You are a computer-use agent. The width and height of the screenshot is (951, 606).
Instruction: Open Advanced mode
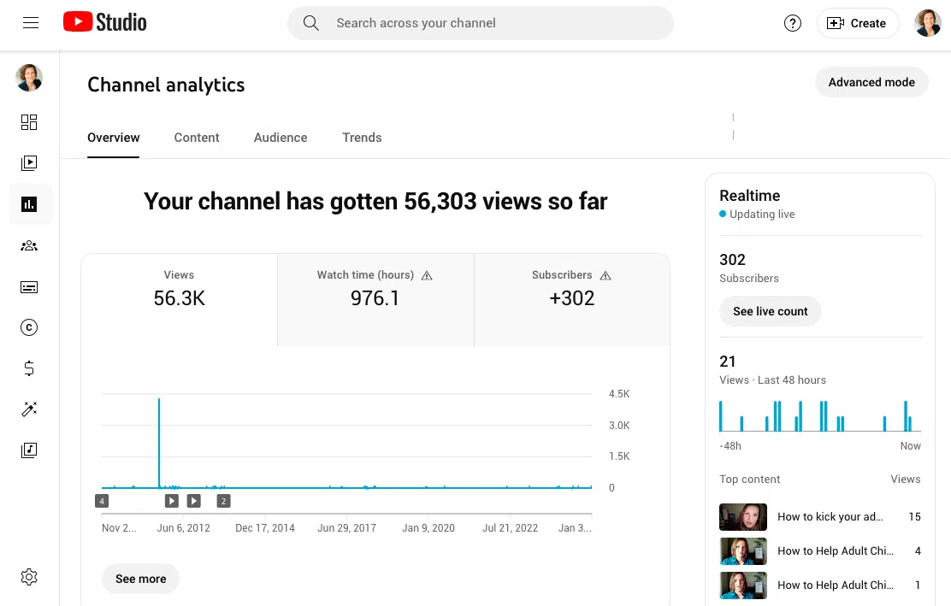[871, 82]
